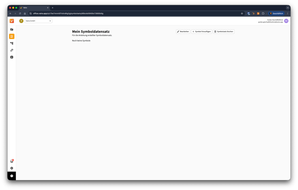Open the browser tab list chevron
298x190 pixels.
288,8
